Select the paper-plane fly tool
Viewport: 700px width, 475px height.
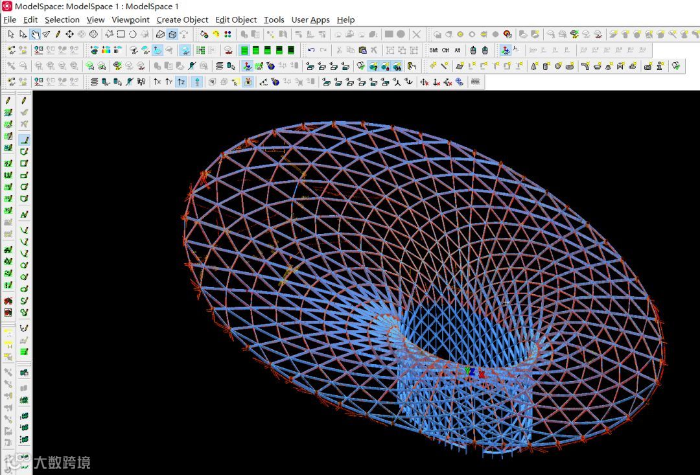[47, 34]
